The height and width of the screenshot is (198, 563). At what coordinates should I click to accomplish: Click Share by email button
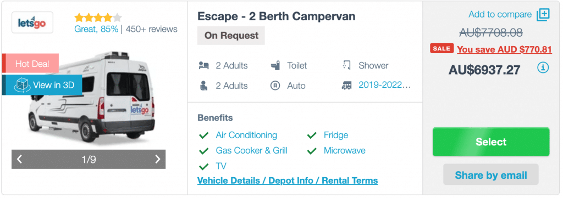point(491,176)
